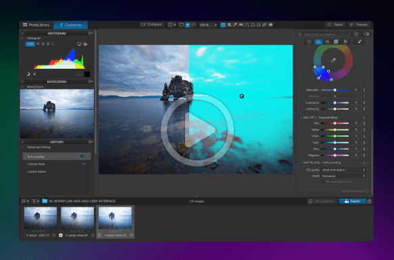Adjust the Luminance slider
Image resolution: width=394 pixels, height=260 pixels.
335,102
